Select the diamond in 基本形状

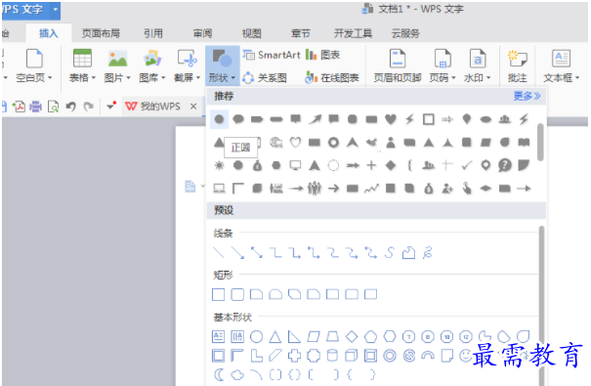pos(352,336)
